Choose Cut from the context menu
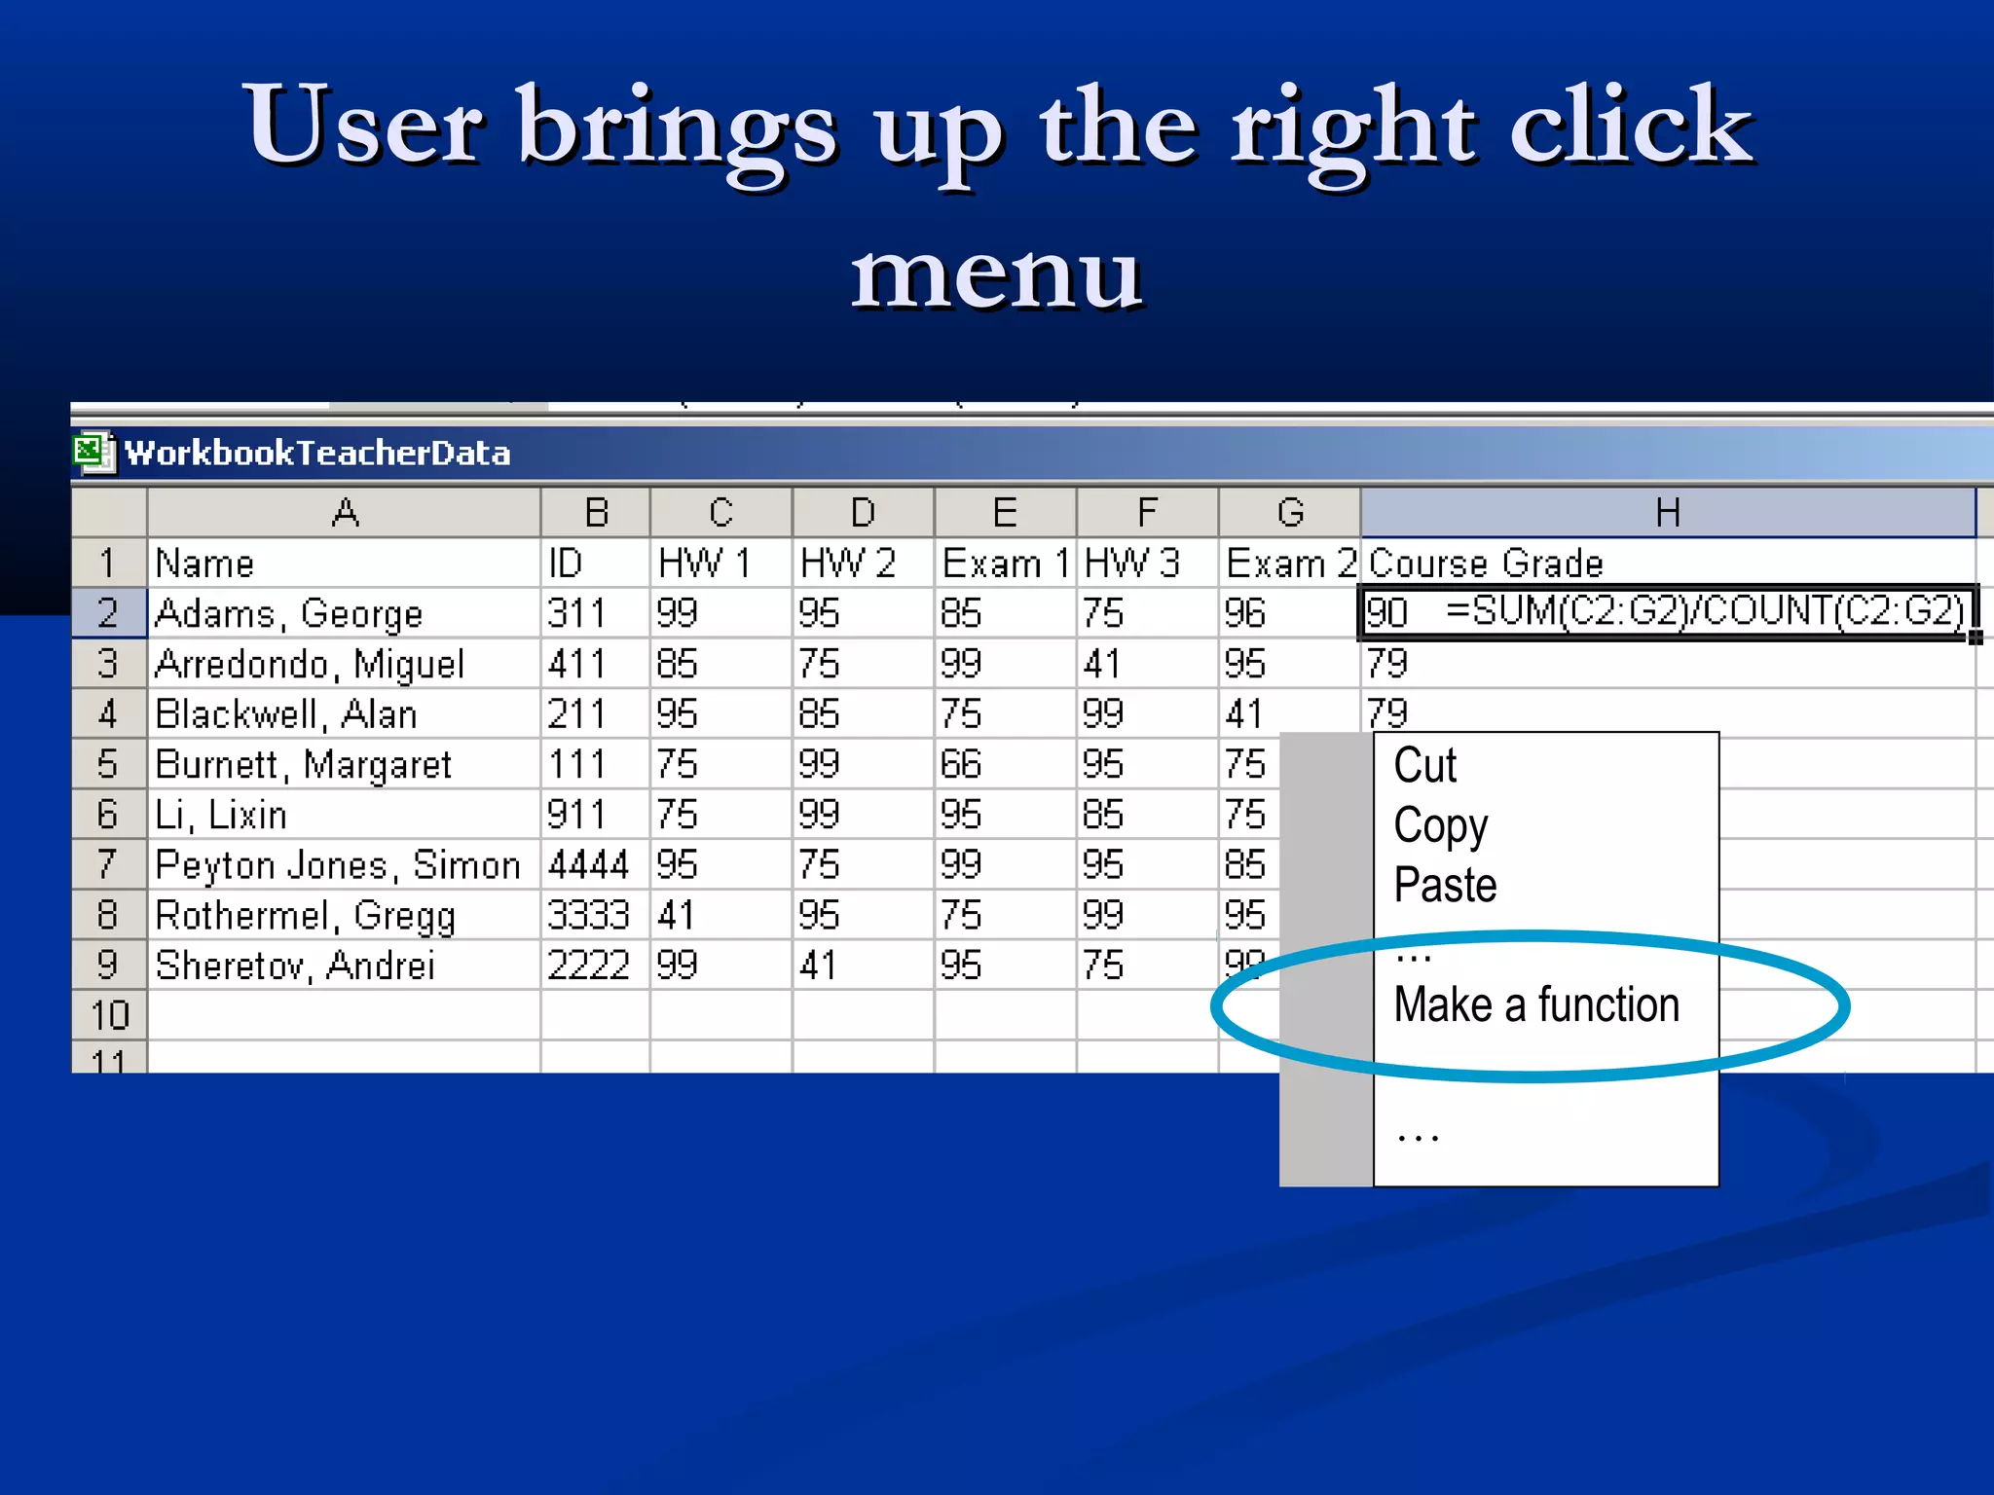1994x1495 pixels. pyautogui.click(x=1424, y=765)
